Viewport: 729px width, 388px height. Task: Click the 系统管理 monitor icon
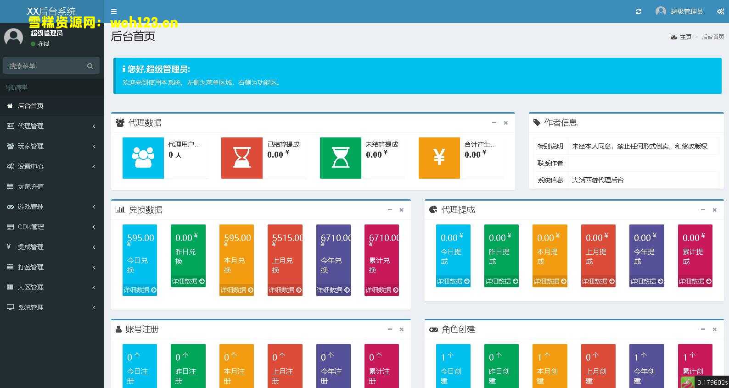pyautogui.click(x=10, y=307)
